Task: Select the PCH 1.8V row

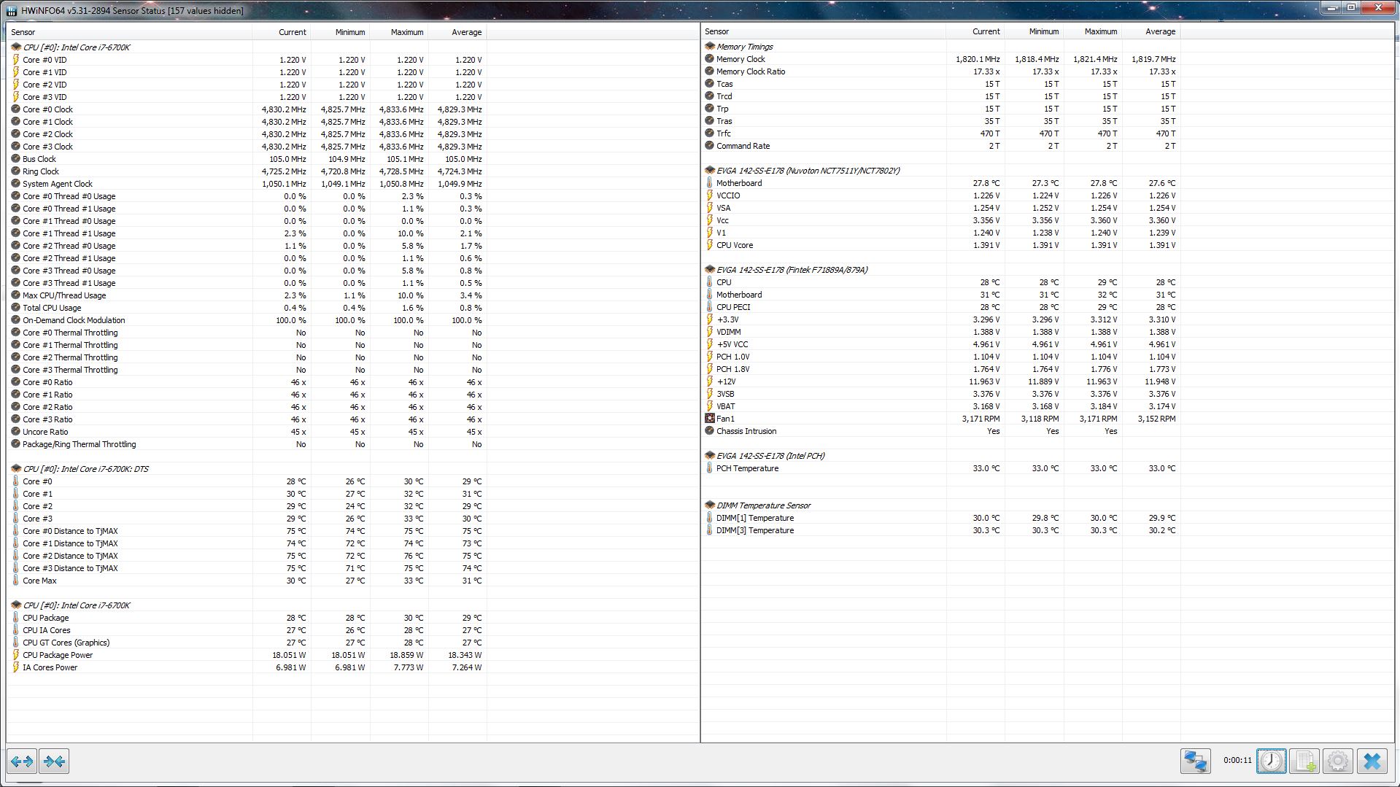Action: click(941, 369)
